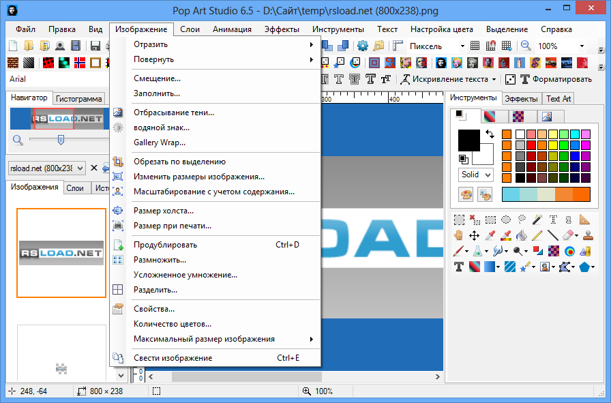Select the Lasso selection tool
Viewport: 611px width, 403px height.
tap(522, 220)
